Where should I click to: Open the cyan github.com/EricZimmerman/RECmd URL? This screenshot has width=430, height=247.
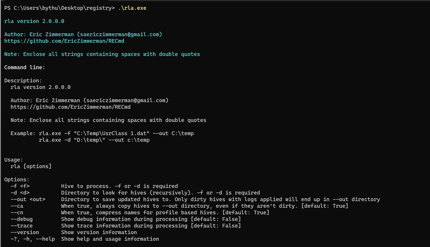tap(64, 41)
